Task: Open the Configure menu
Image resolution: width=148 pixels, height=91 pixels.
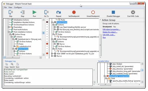Action: 18,7
